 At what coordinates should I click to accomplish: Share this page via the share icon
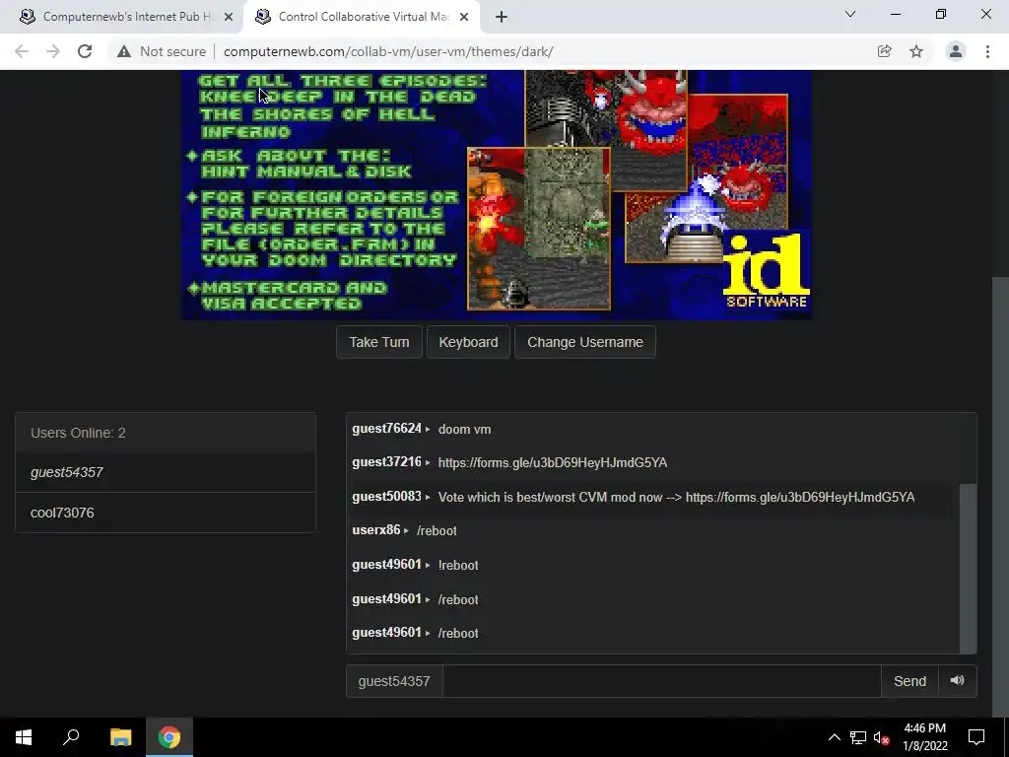884,51
